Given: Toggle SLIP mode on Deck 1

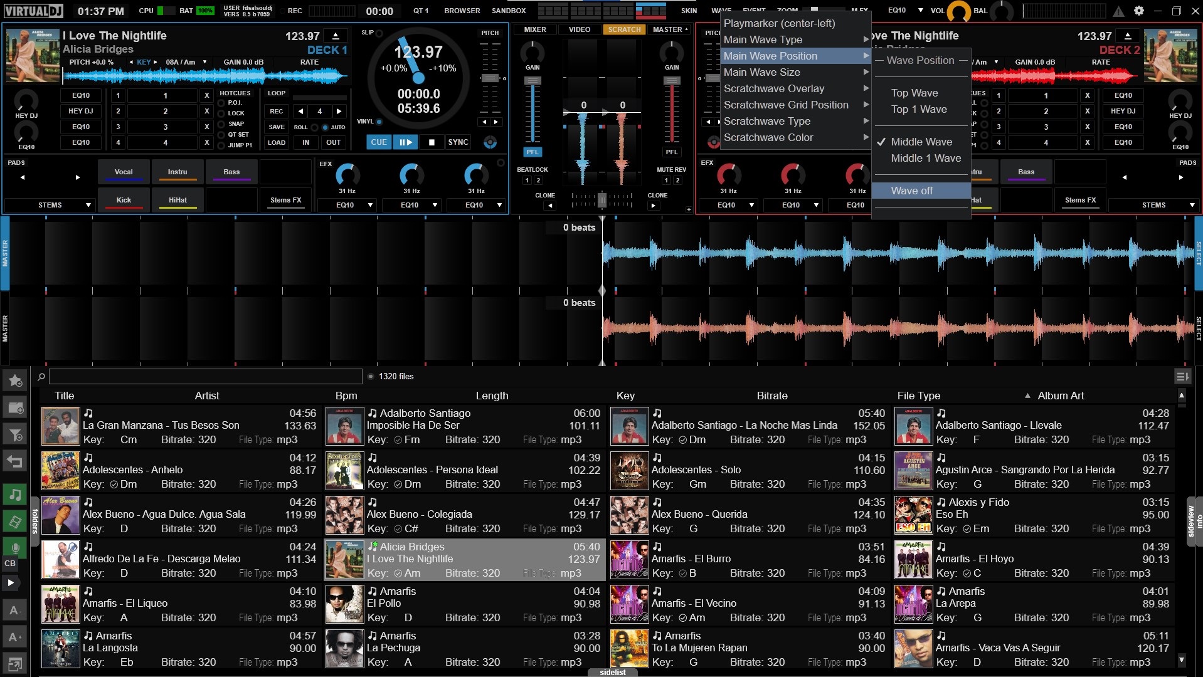Looking at the screenshot, I should point(379,33).
